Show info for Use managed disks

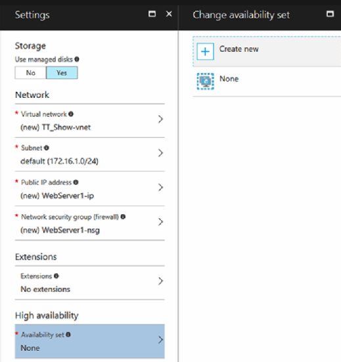coord(77,59)
